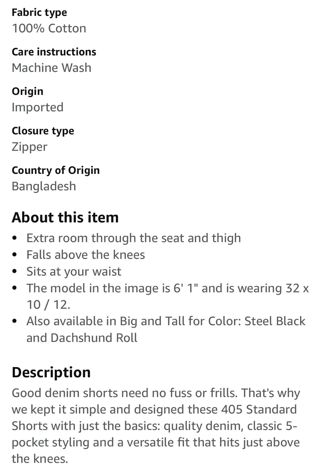The width and height of the screenshot is (323, 470).
Task: Click the Dachshund Roll color text
Action: click(x=94, y=338)
